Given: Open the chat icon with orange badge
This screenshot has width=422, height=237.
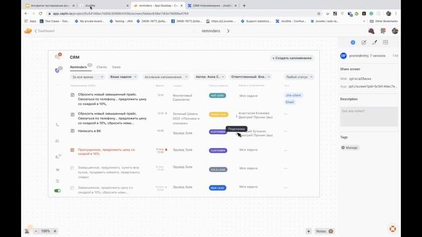Looking at the screenshot, I should [57, 57].
